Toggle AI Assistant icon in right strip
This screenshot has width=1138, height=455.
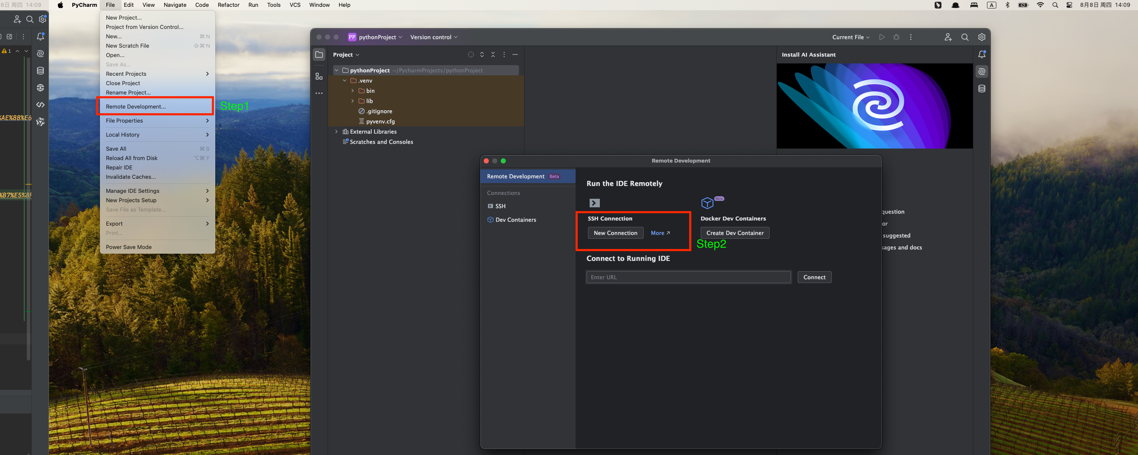click(x=981, y=72)
